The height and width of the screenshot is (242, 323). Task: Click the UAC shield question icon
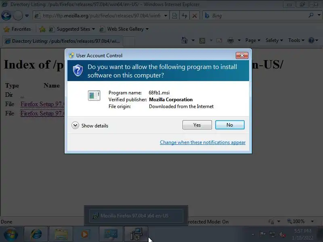click(78, 70)
